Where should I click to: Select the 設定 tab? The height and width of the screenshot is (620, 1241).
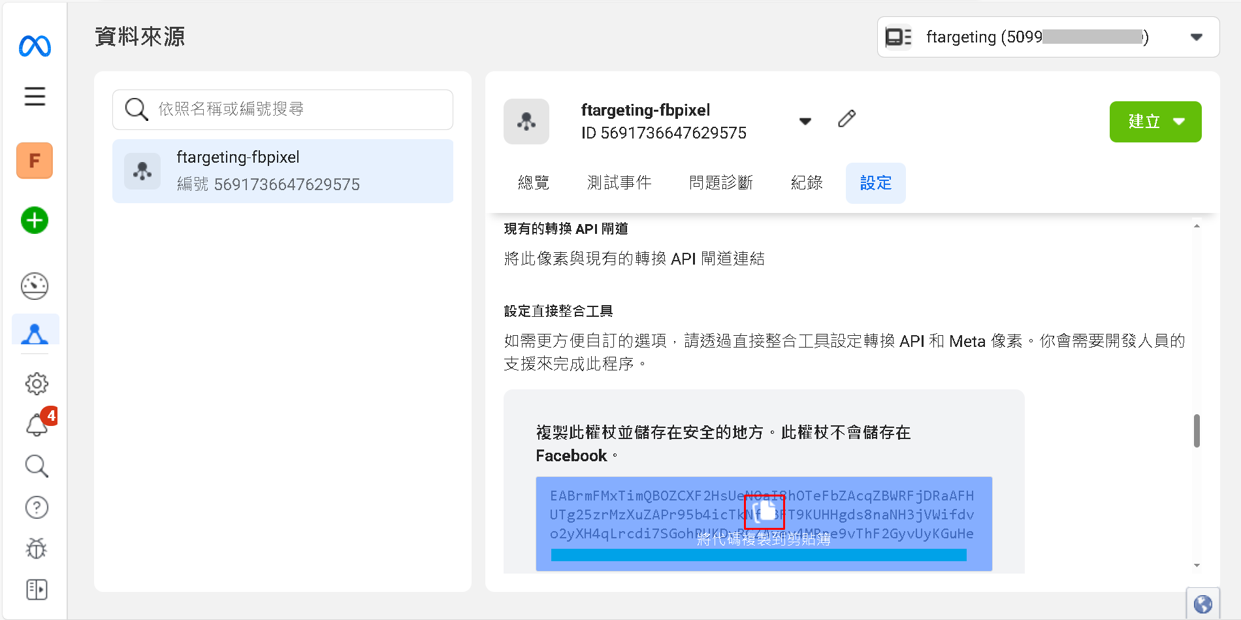pos(876,183)
